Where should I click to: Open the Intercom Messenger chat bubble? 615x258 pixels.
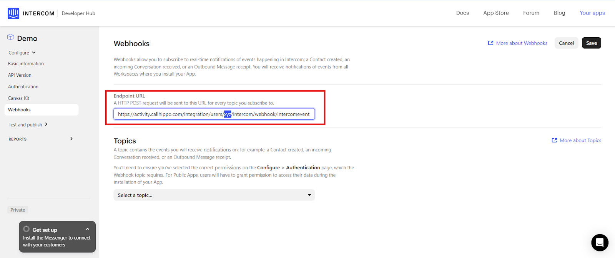click(x=600, y=243)
